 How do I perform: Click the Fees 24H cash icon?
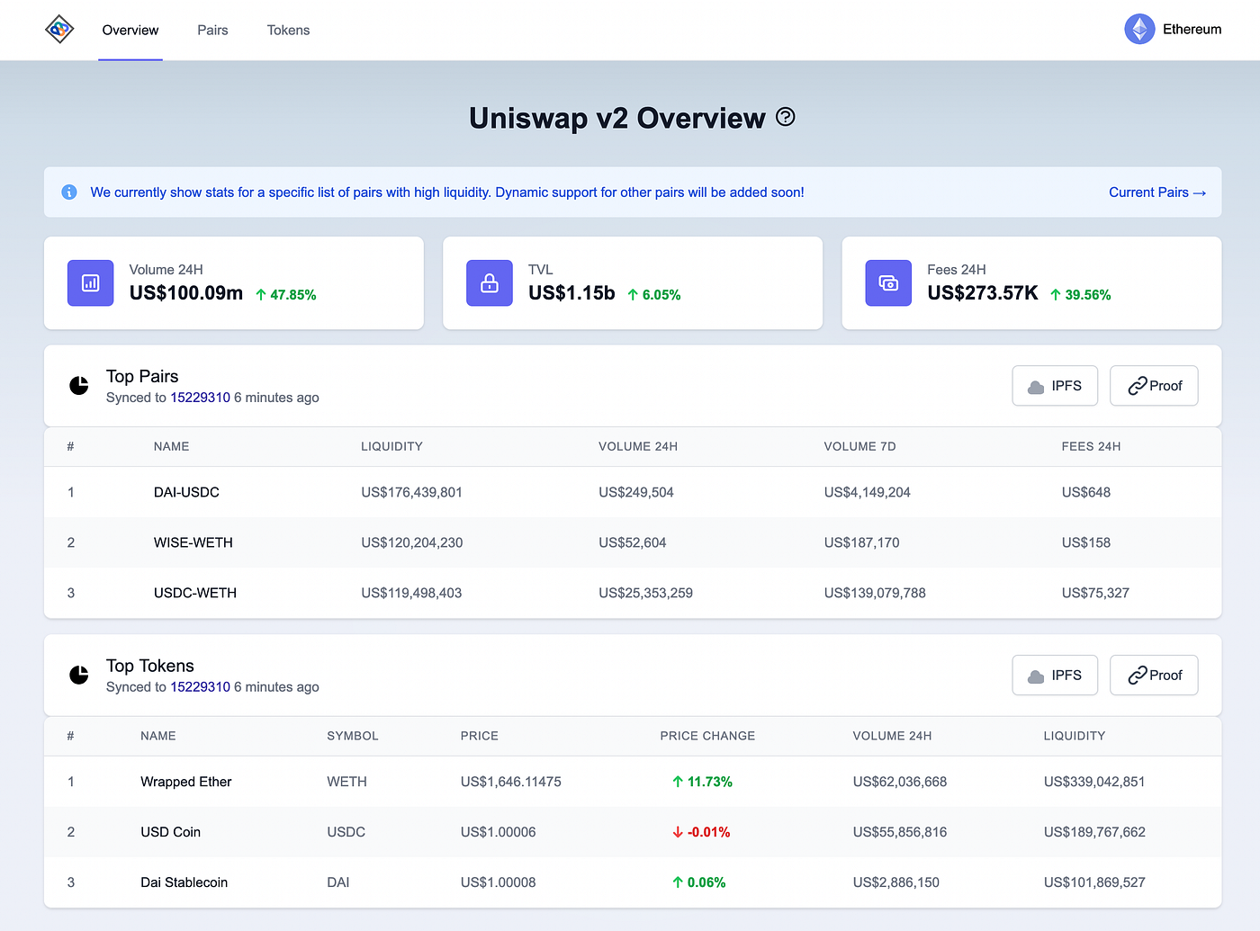(888, 283)
